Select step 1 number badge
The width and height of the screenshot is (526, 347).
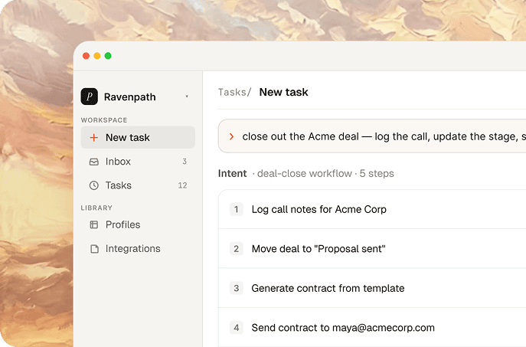(236, 209)
